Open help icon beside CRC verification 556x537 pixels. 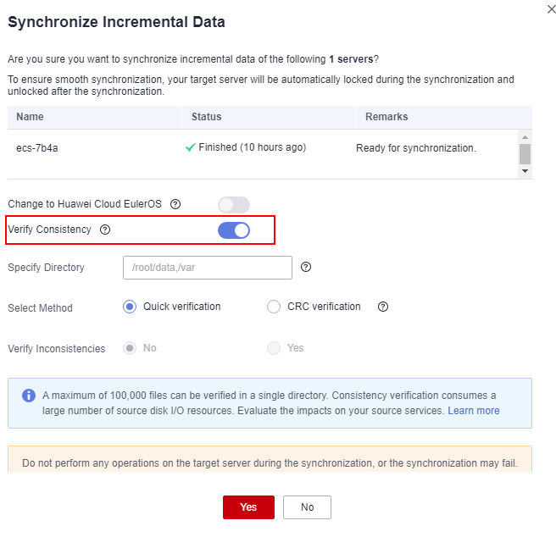coord(383,307)
